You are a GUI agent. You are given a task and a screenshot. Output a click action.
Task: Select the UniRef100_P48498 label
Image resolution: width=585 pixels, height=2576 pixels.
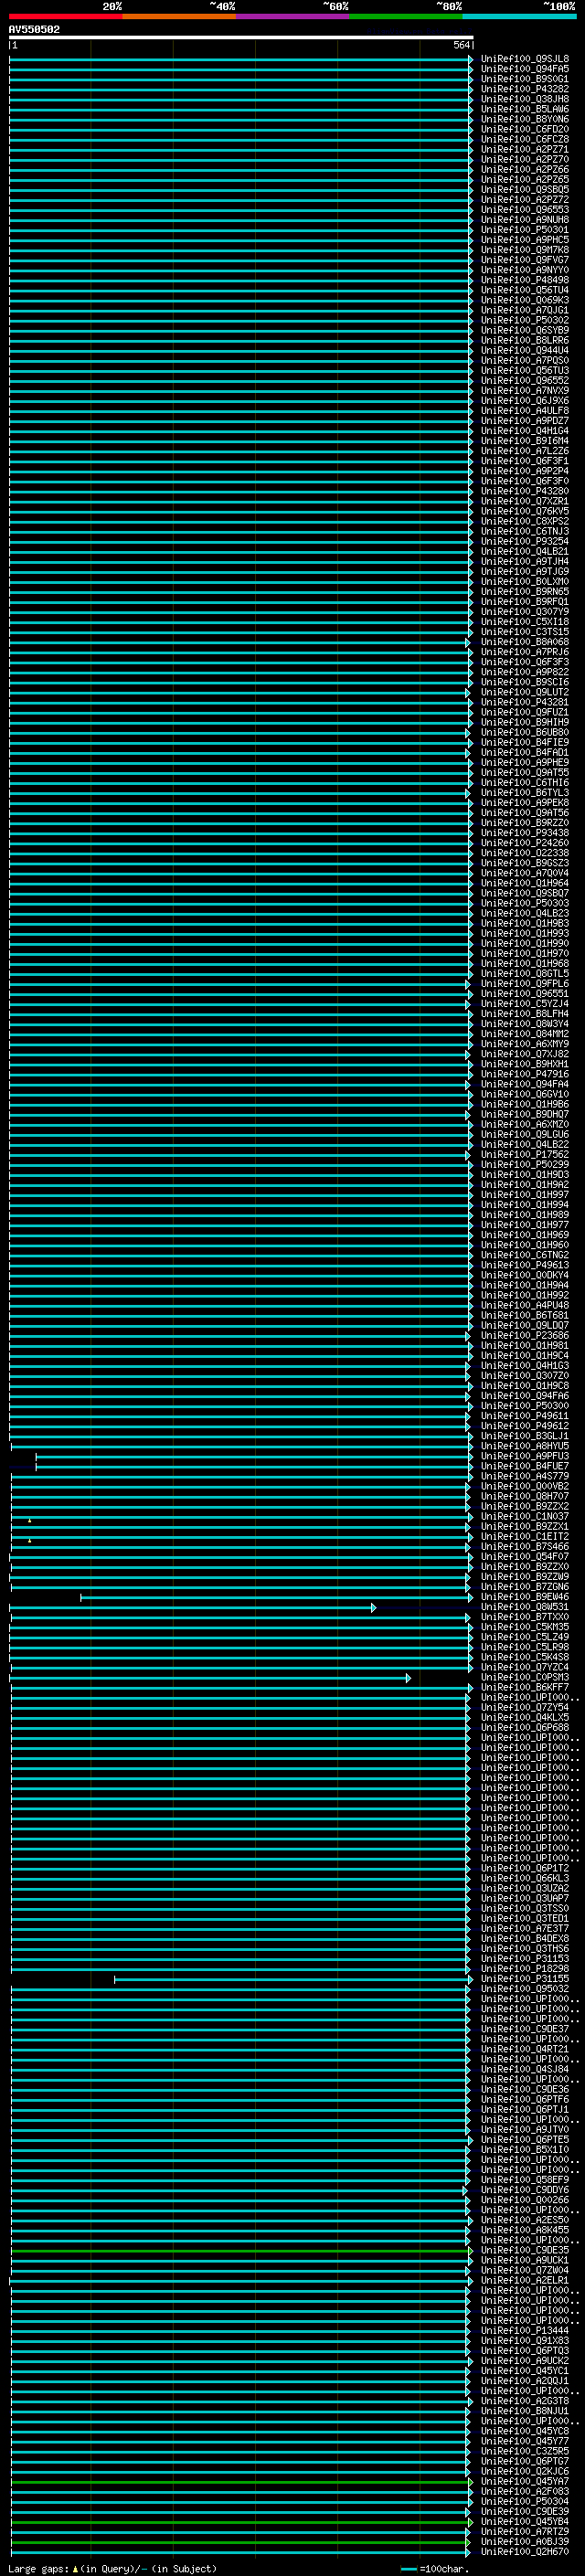coord(525,280)
